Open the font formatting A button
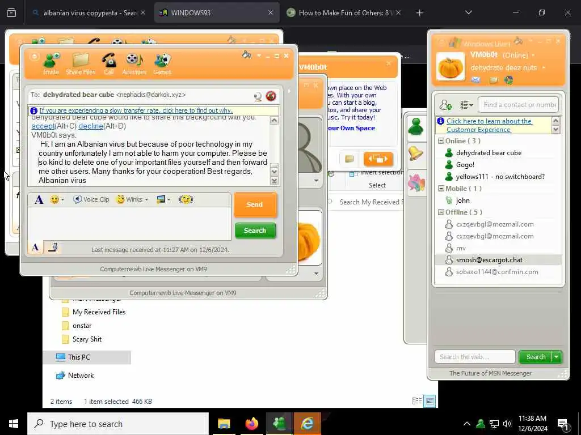The image size is (581, 435). pos(39,200)
